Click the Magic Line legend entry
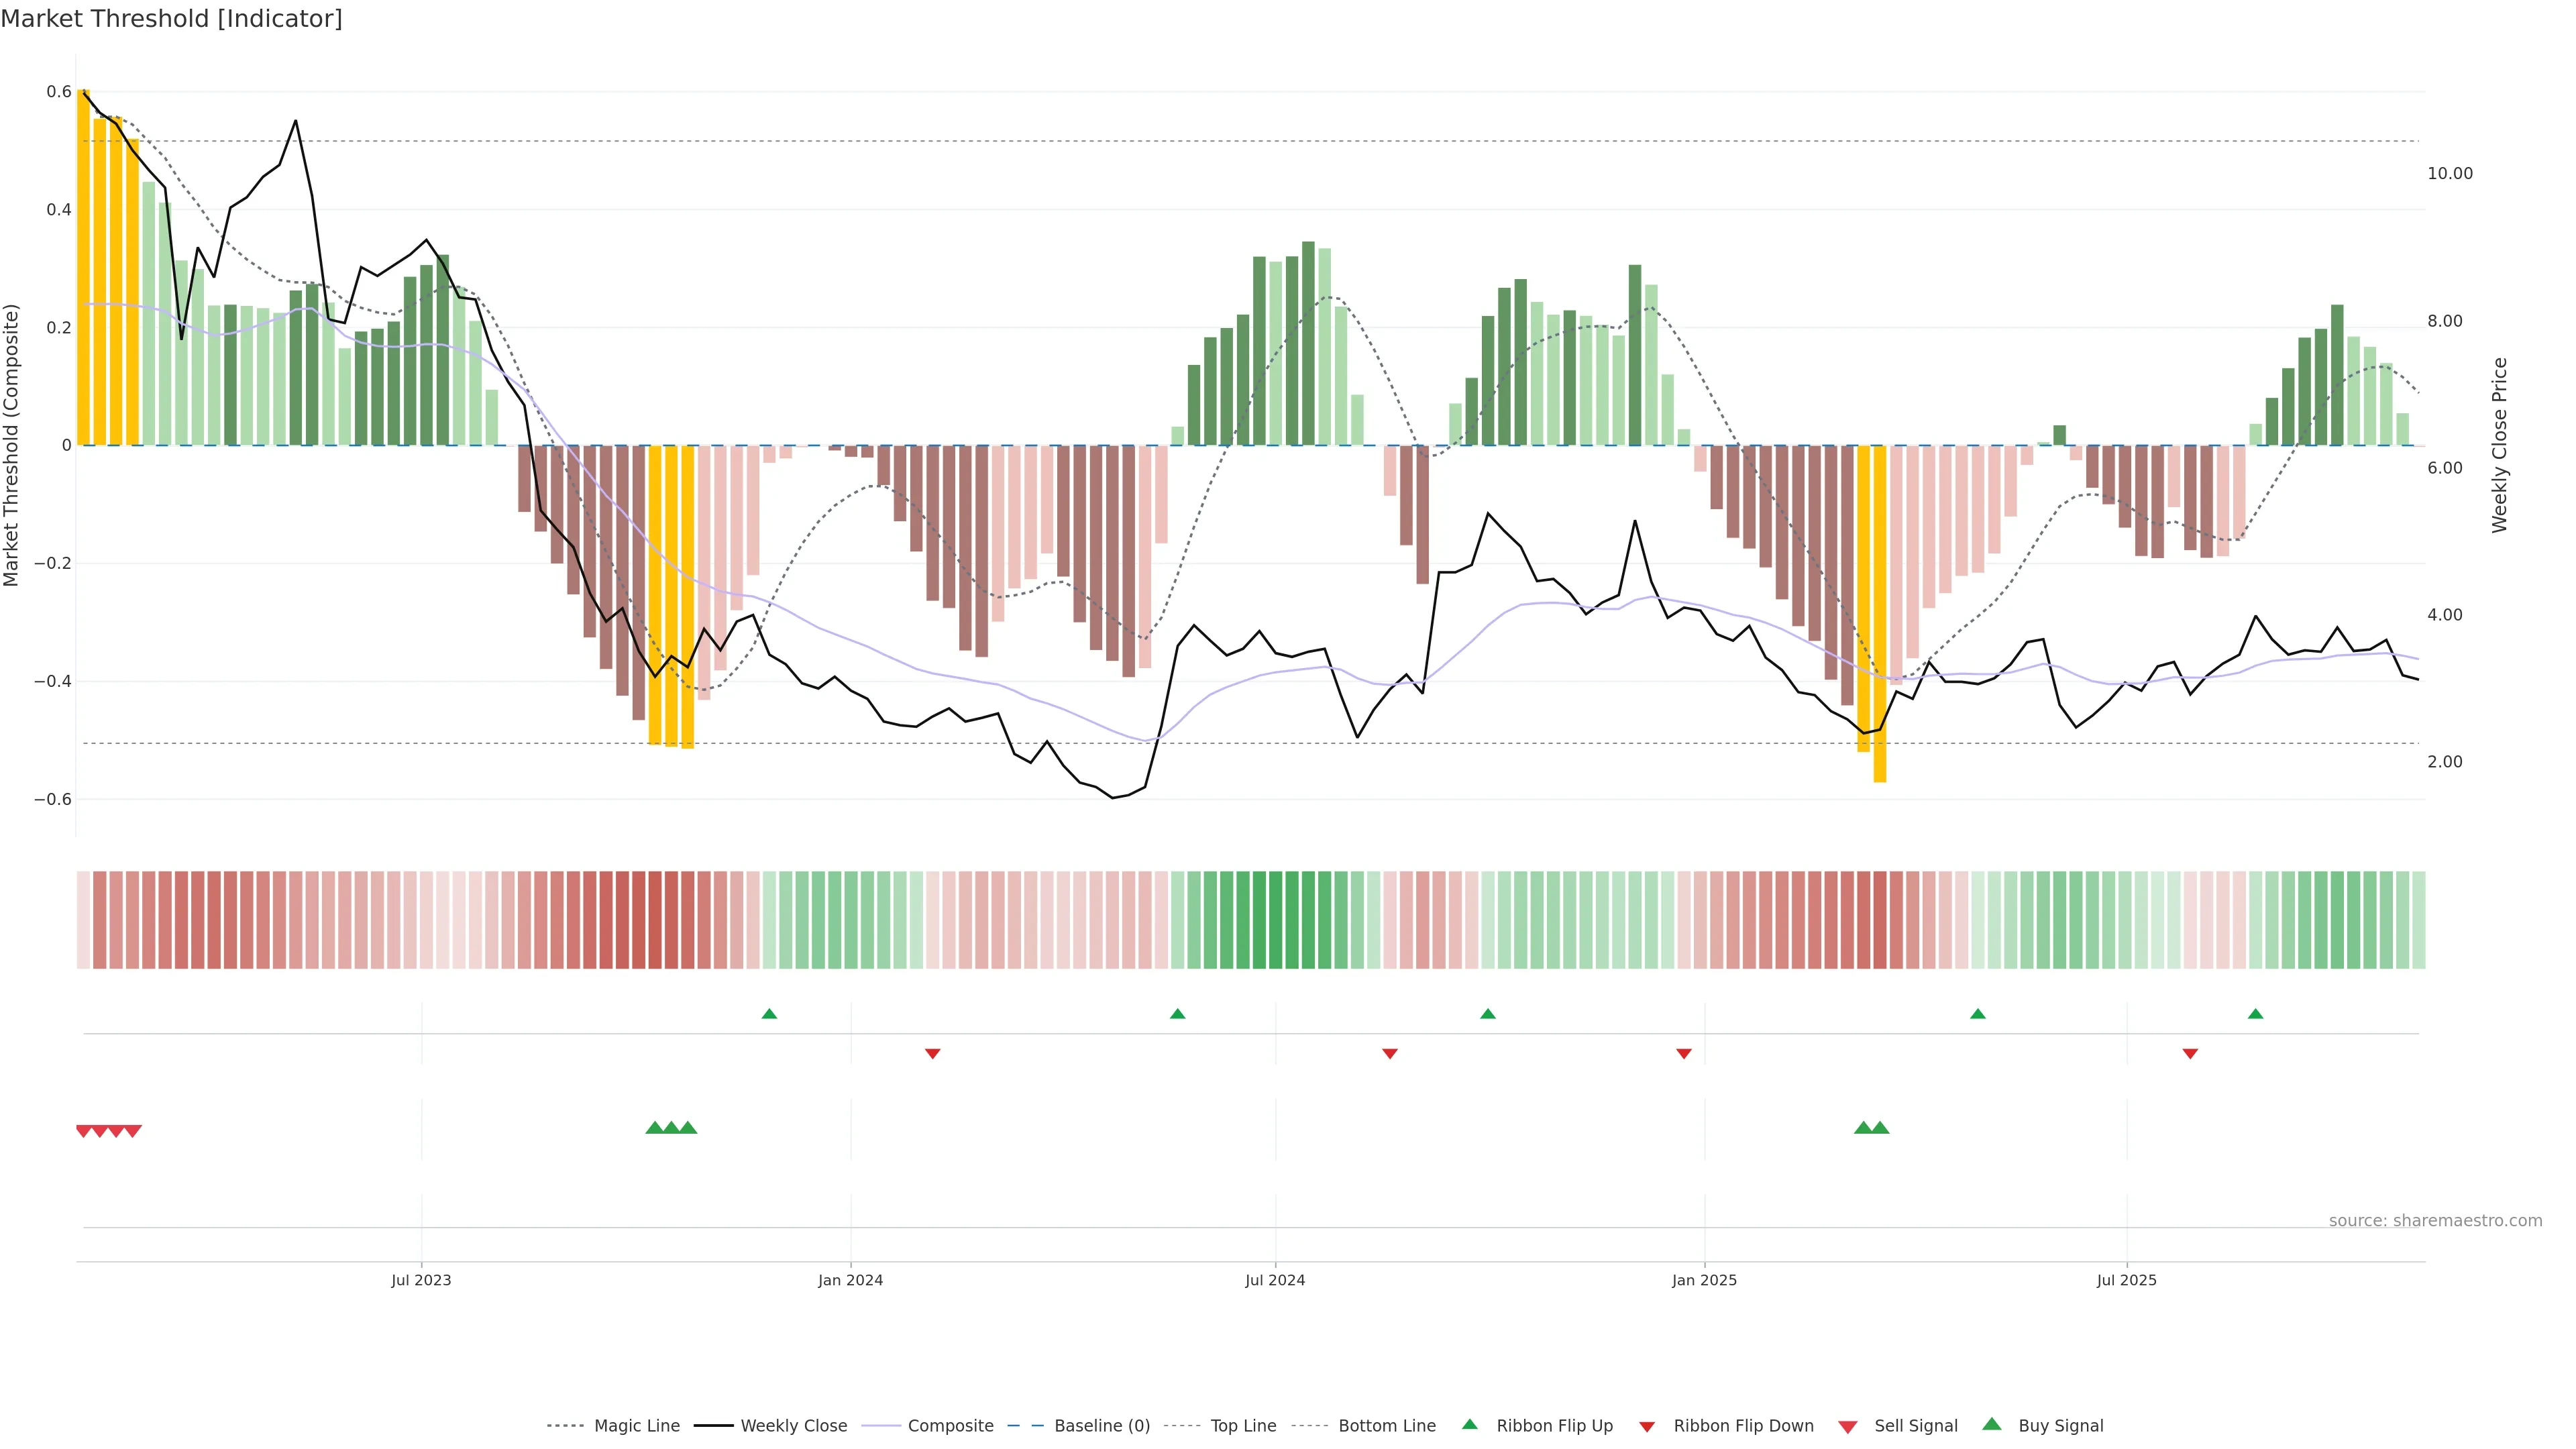This screenshot has width=2576, height=1449. (636, 1425)
